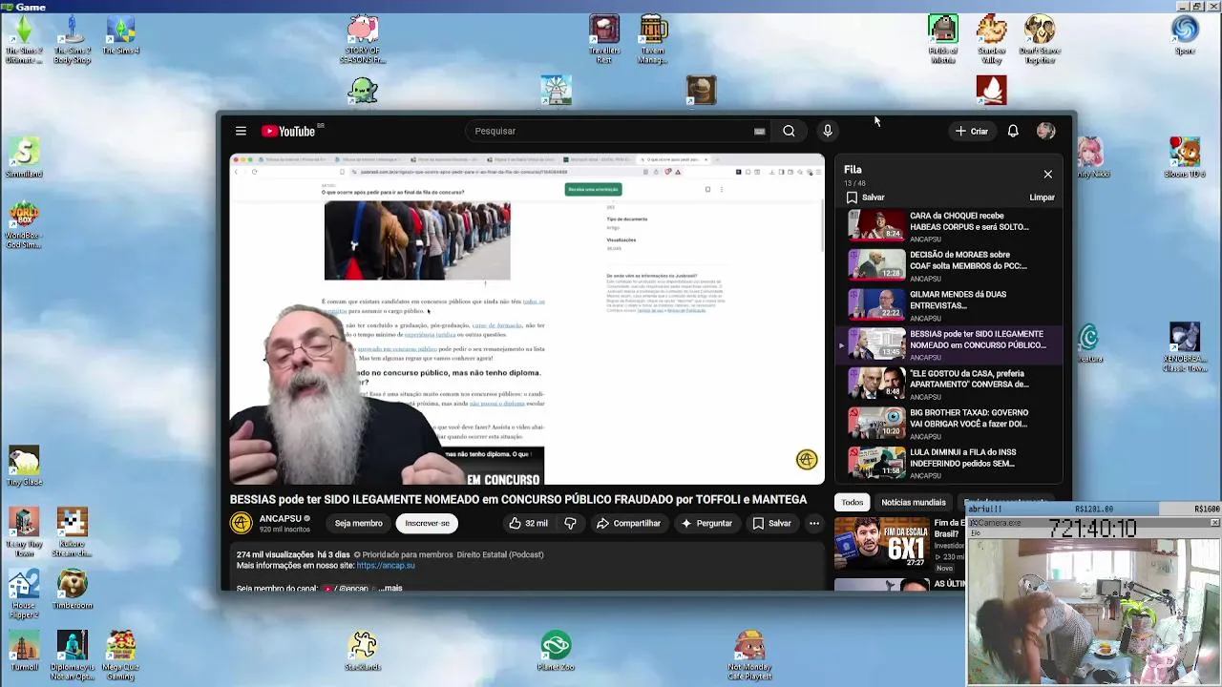Start voice search with microphone icon
1222x687 pixels.
click(828, 131)
